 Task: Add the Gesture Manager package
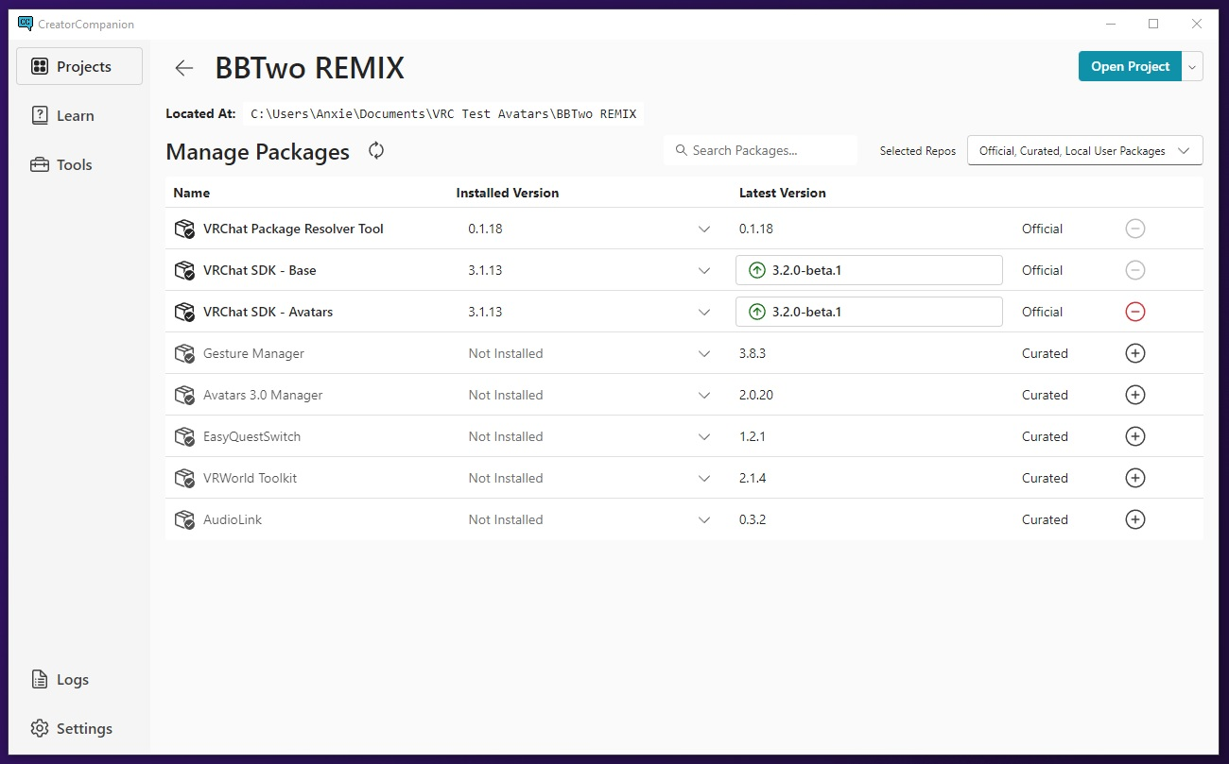[x=1135, y=353]
